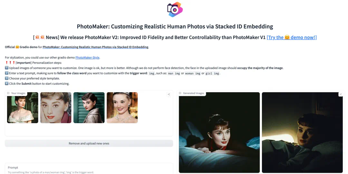
Task: Click Remove and upload new ones
Action: tap(89, 143)
